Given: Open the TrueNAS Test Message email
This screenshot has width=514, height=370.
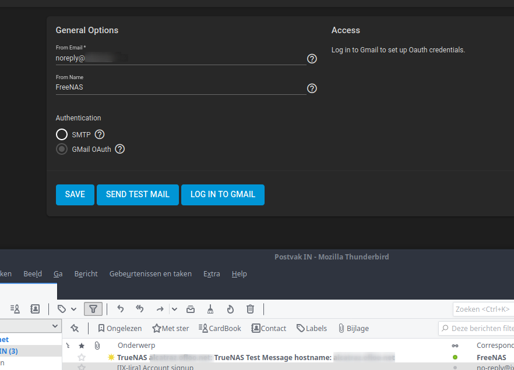Looking at the screenshot, I should [256, 358].
